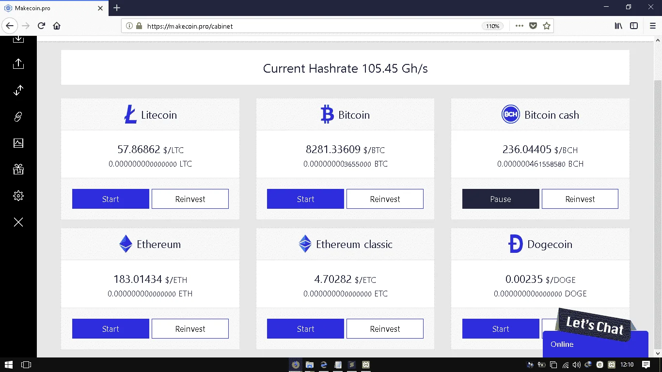Viewport: 662px width, 372px height.
Task: Reinvest Litecoin earnings
Action: pyautogui.click(x=190, y=199)
